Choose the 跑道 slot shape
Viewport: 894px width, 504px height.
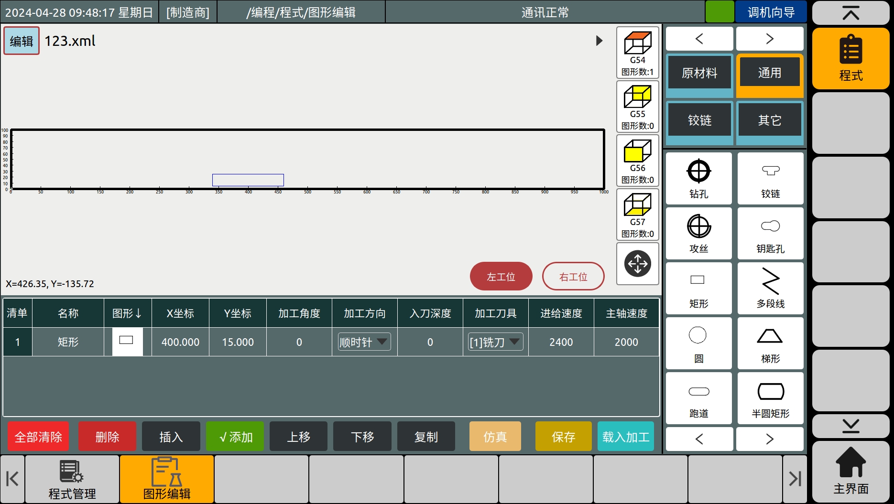point(698,398)
